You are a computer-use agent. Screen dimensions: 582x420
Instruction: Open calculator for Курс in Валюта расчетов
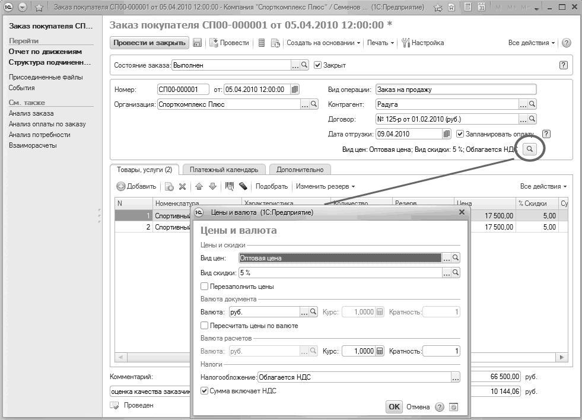point(379,351)
